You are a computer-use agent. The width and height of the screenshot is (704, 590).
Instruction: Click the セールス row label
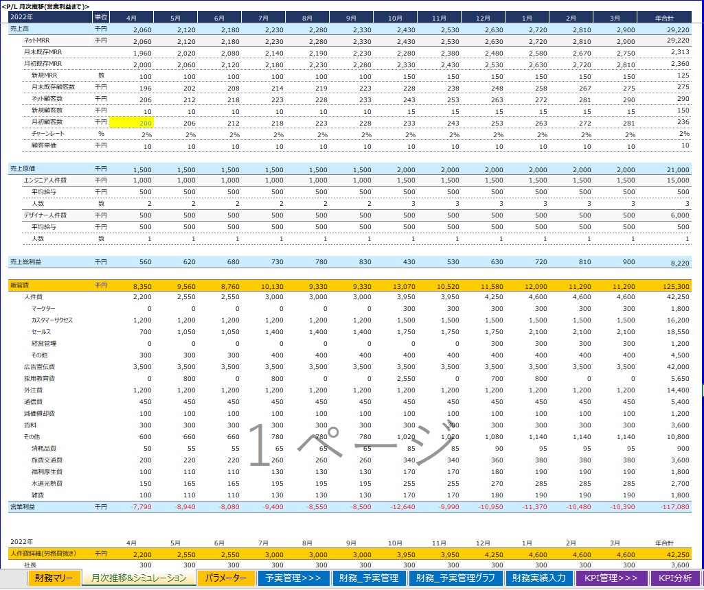(41, 332)
